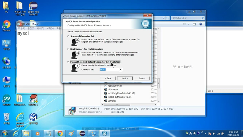Viewport: 243px width, 137px height.
Task: Select Standard Character Set radio option
Action: pyautogui.click(x=68, y=36)
